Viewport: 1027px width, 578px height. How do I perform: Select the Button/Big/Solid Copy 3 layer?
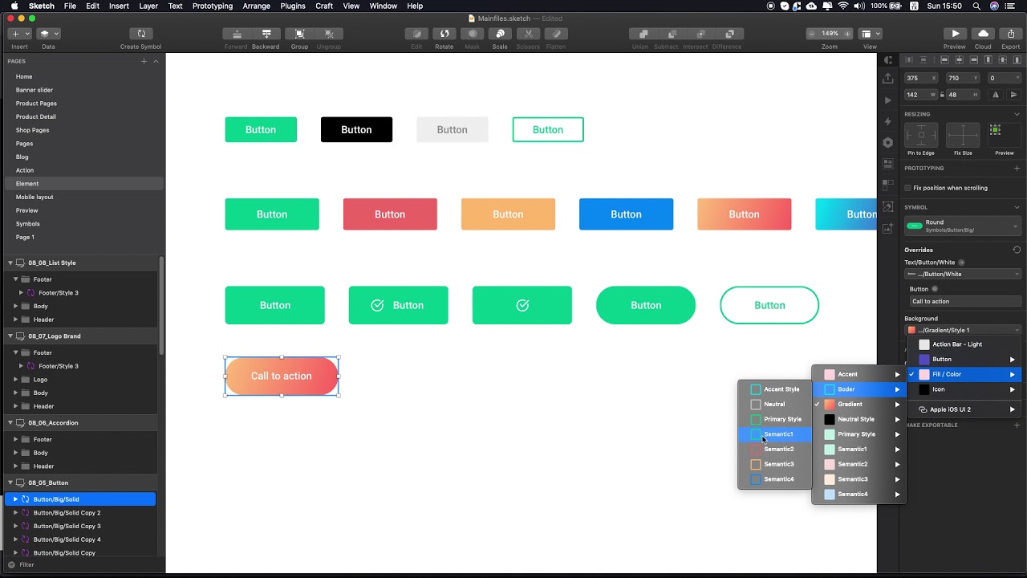point(67,526)
